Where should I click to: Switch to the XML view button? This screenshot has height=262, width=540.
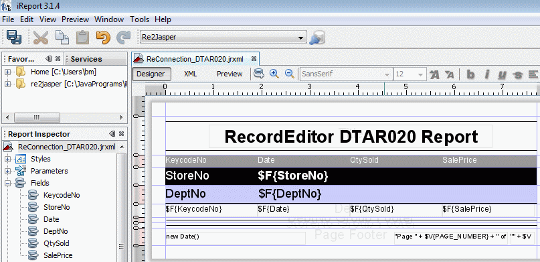tap(191, 74)
